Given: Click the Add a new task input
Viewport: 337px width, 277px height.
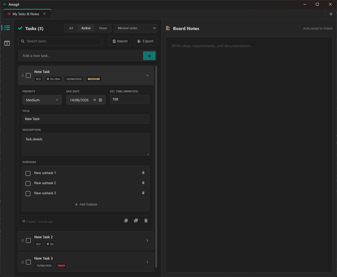Looking at the screenshot, I should pyautogui.click(x=80, y=56).
